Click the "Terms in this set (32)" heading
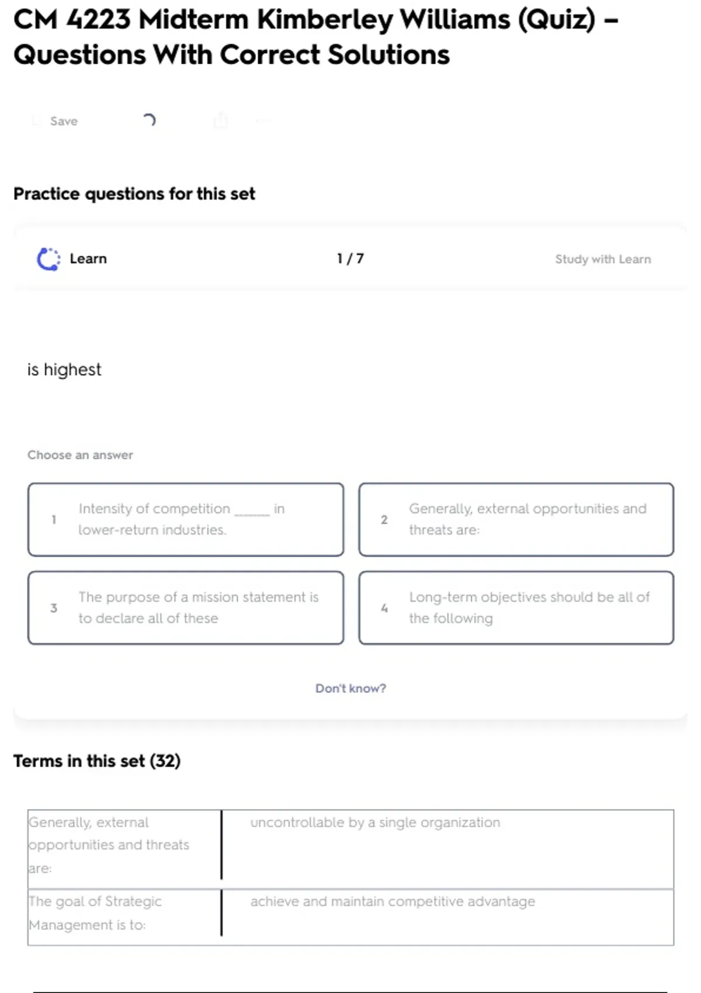The image size is (701, 993). tap(97, 761)
